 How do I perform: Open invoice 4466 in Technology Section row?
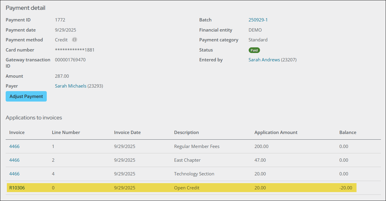point(14,174)
